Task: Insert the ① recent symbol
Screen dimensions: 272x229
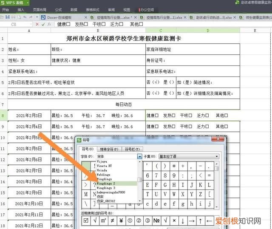Action: point(130,221)
